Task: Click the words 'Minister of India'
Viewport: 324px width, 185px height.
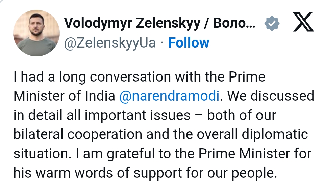Action: (64, 96)
